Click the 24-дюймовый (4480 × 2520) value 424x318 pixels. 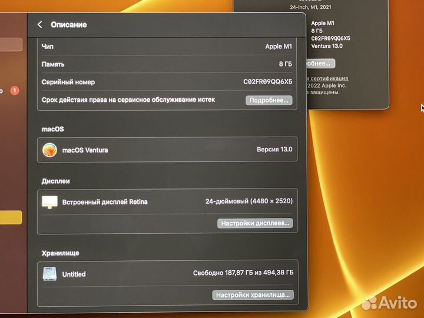pos(249,201)
